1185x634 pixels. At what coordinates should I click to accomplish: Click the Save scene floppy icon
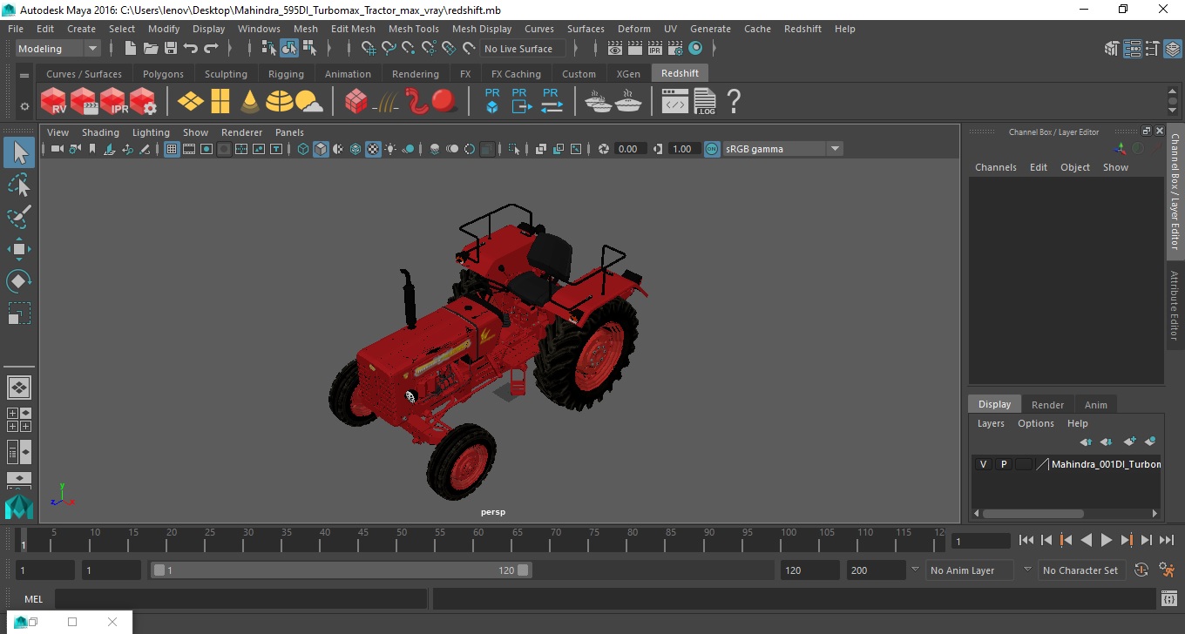[171, 49]
